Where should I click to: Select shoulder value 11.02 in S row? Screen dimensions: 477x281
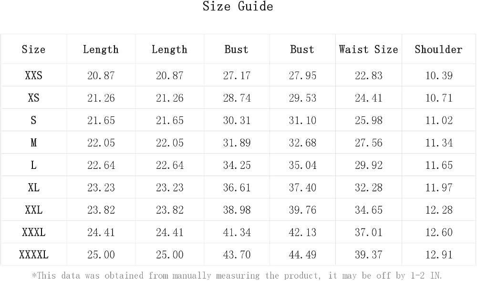(439, 120)
